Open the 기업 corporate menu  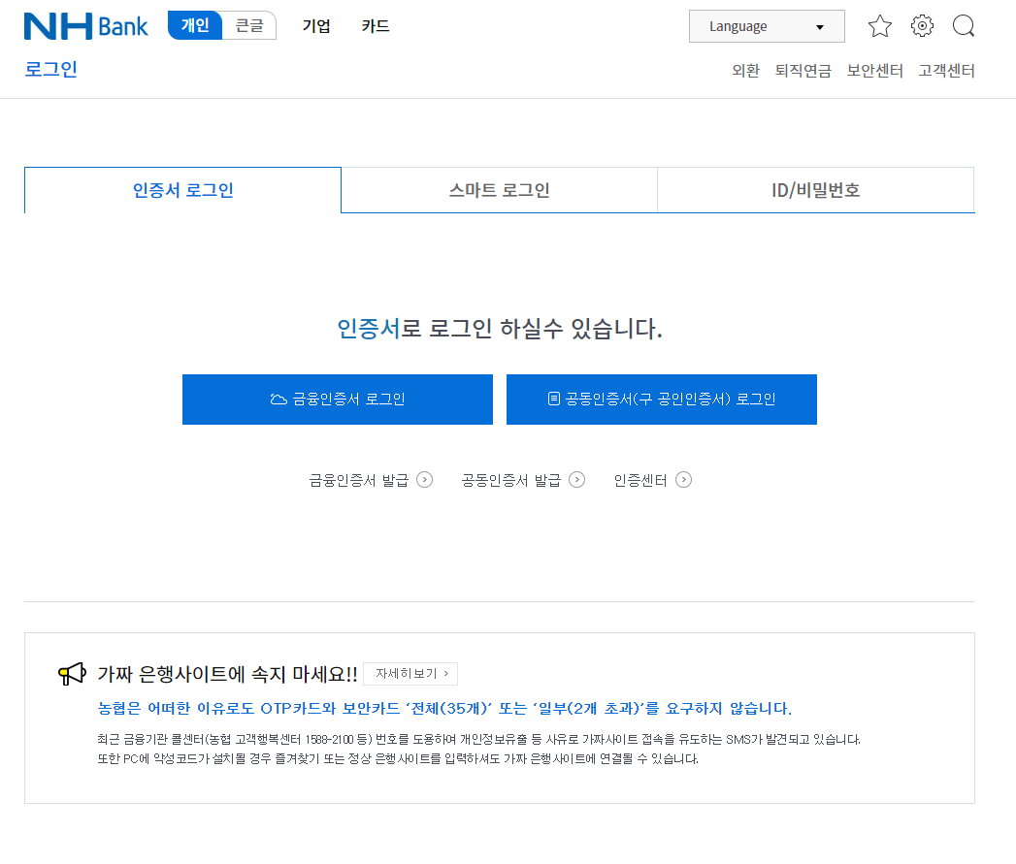point(317,26)
